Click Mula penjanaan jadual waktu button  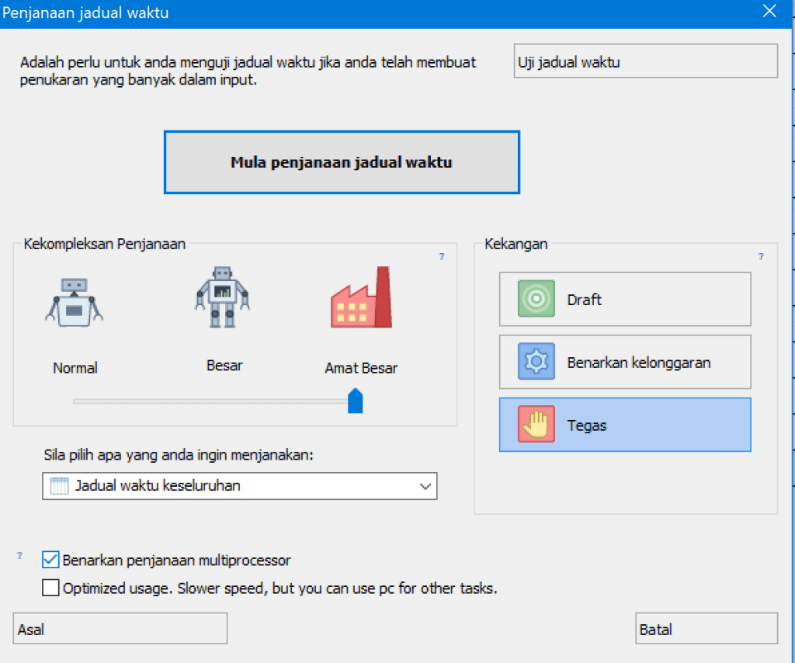click(x=342, y=162)
